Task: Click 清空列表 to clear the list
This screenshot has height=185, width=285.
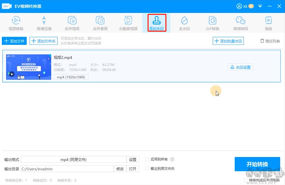Action: pyautogui.click(x=270, y=41)
